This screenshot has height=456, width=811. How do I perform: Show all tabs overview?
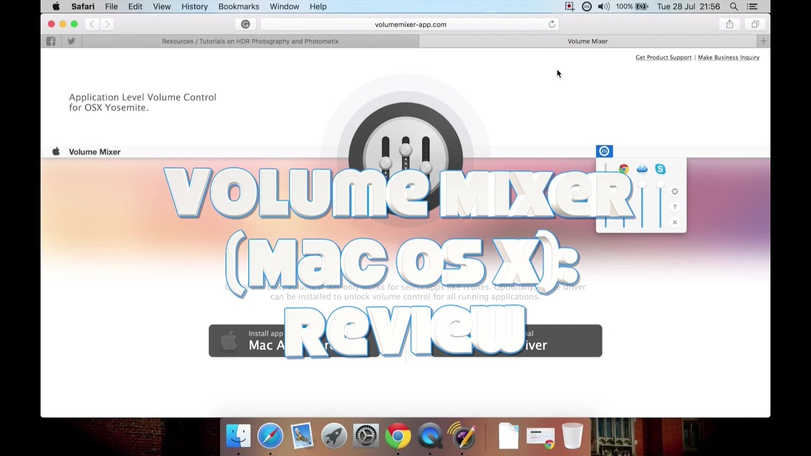[755, 24]
